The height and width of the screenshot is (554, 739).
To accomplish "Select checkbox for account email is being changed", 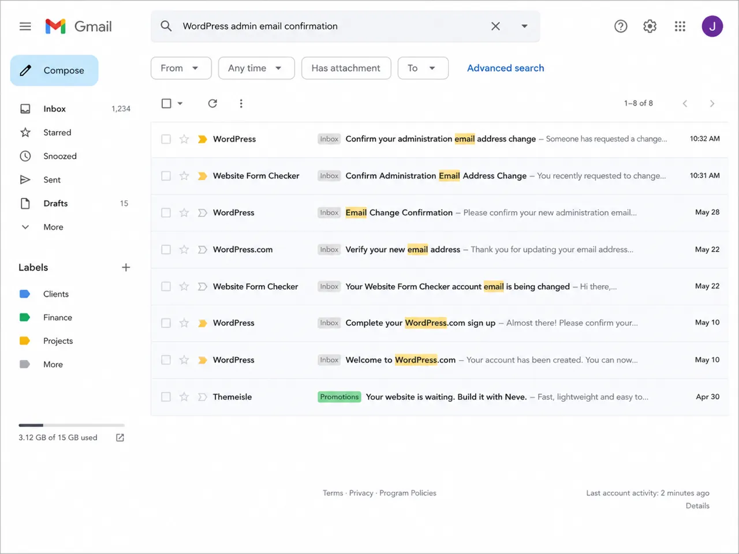I will pos(166,286).
